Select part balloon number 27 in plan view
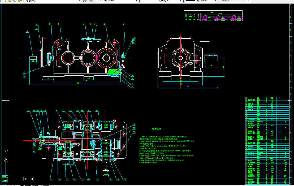The width and height of the screenshot is (294, 186). [x=134, y=124]
